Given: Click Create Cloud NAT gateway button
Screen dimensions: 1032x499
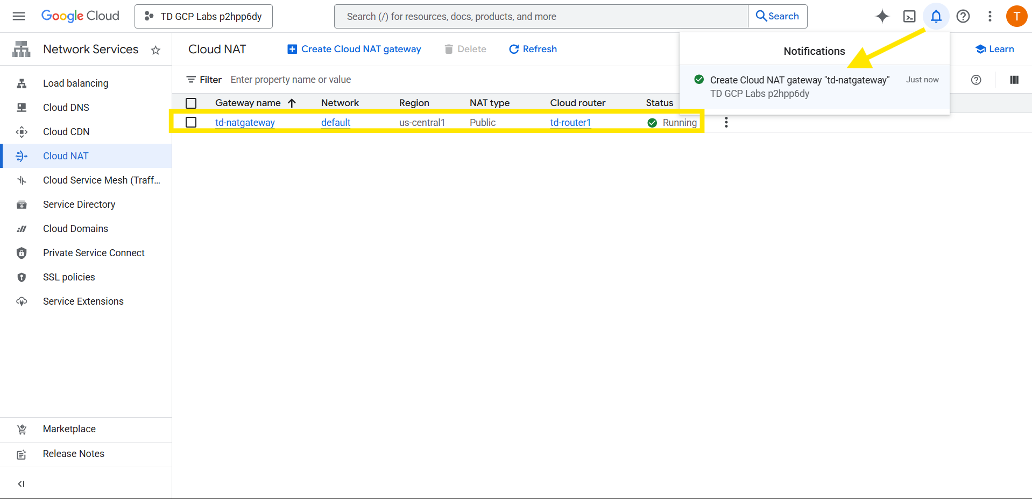Looking at the screenshot, I should point(354,49).
